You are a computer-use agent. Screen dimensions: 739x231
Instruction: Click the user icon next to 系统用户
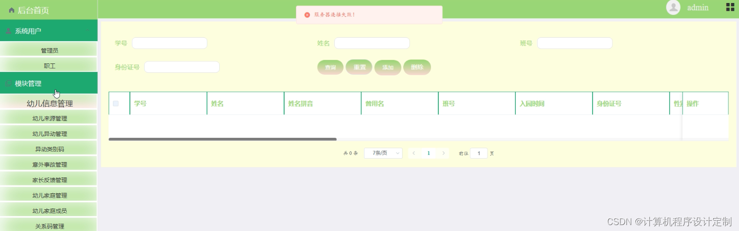point(8,31)
